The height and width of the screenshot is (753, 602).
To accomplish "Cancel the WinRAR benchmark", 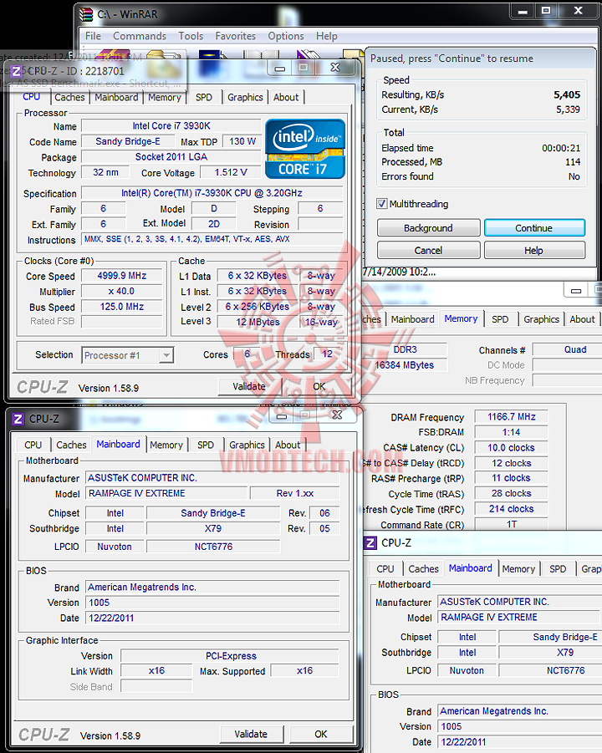I will (x=429, y=250).
